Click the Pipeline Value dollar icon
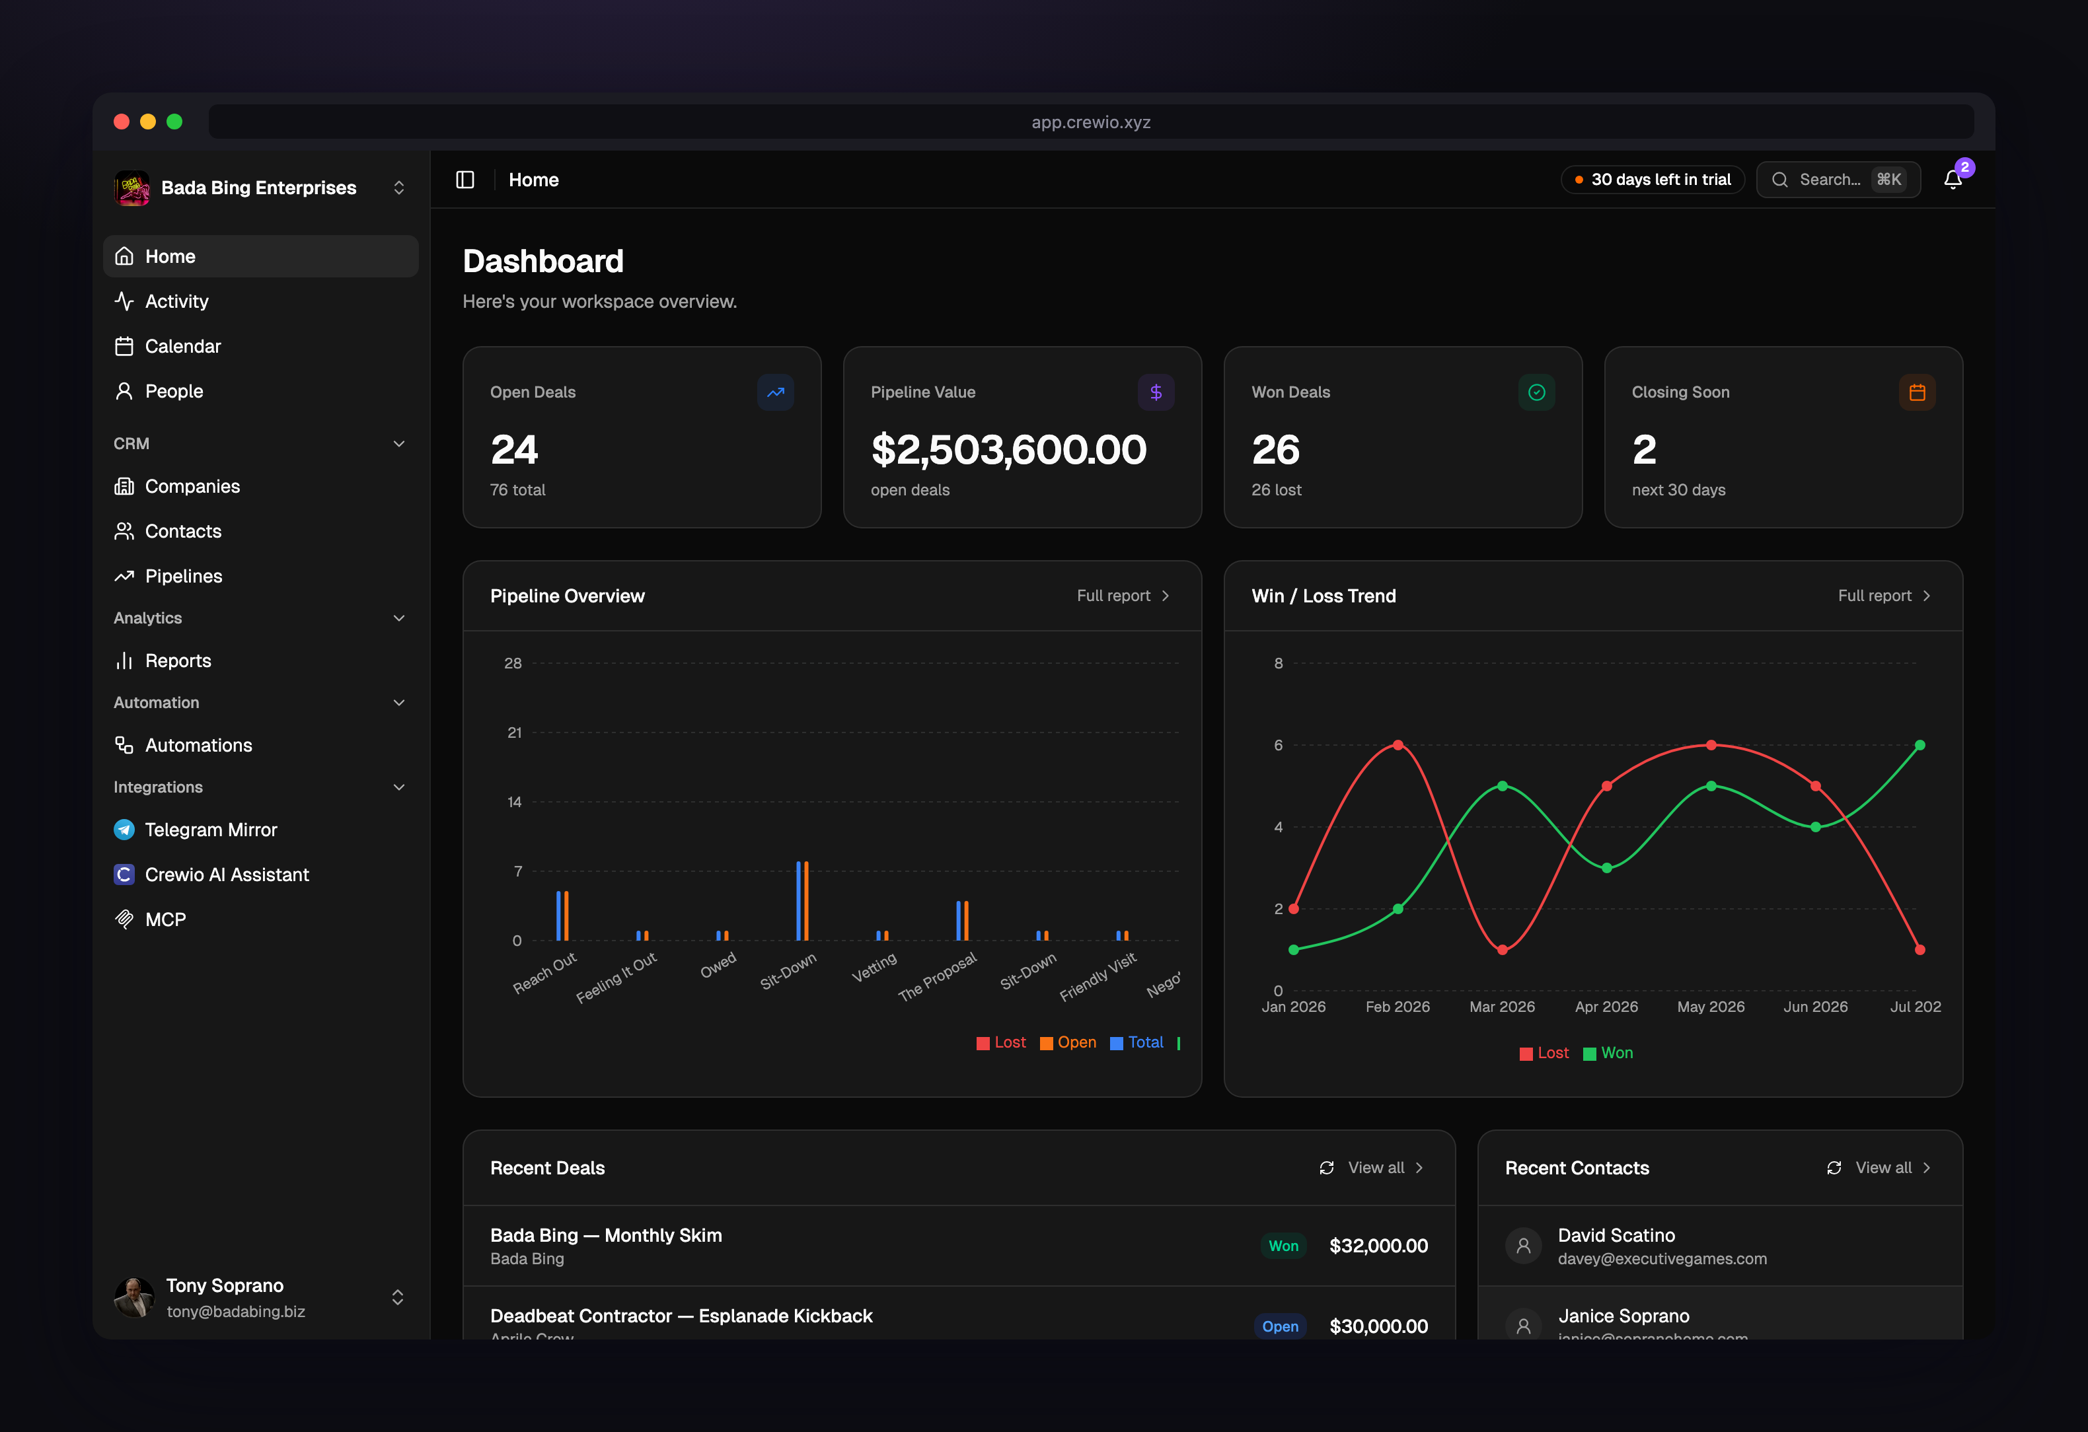 tap(1156, 392)
